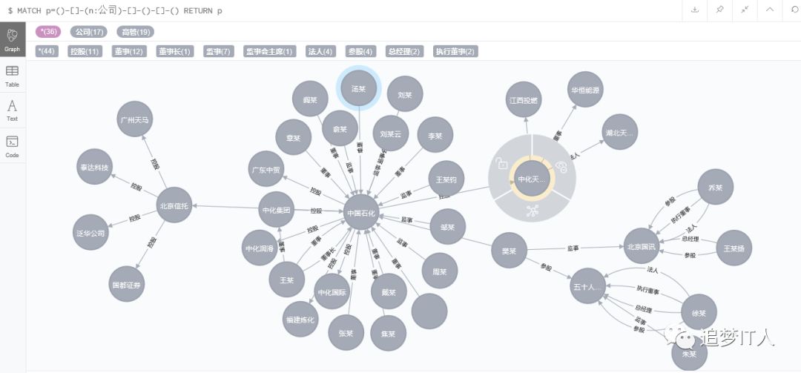Select the 高管(19) node label pill
The height and width of the screenshot is (373, 801).
(x=136, y=32)
